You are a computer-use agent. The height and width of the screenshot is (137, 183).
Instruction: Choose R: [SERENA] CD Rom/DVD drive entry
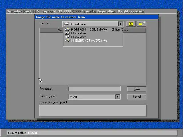[x=93, y=41]
